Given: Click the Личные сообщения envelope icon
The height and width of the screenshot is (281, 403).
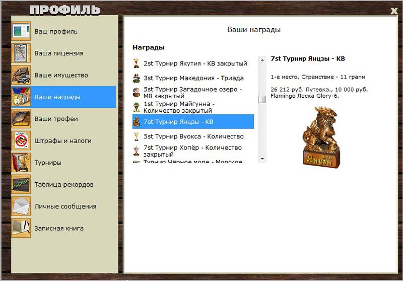Looking at the screenshot, I should (21, 206).
